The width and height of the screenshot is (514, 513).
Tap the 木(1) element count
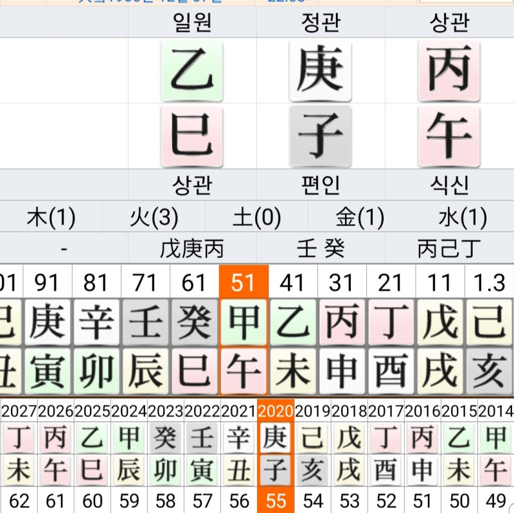click(x=51, y=218)
